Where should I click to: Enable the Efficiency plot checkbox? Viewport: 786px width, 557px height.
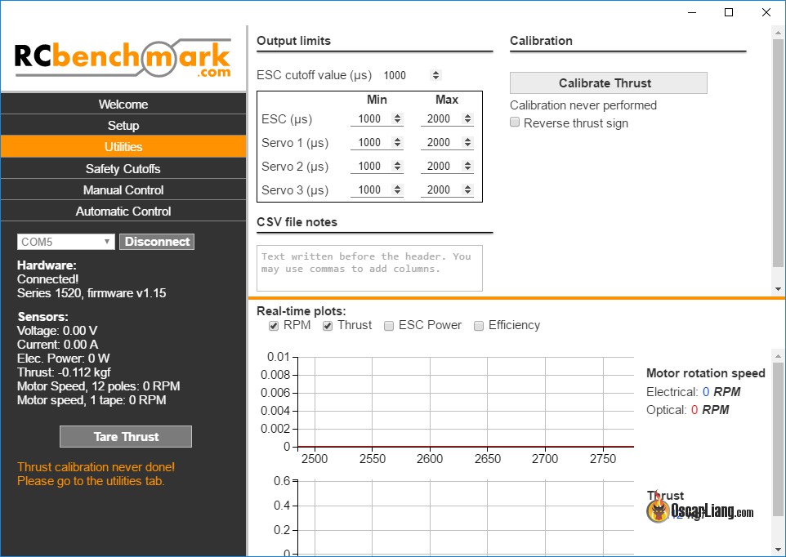tap(479, 326)
